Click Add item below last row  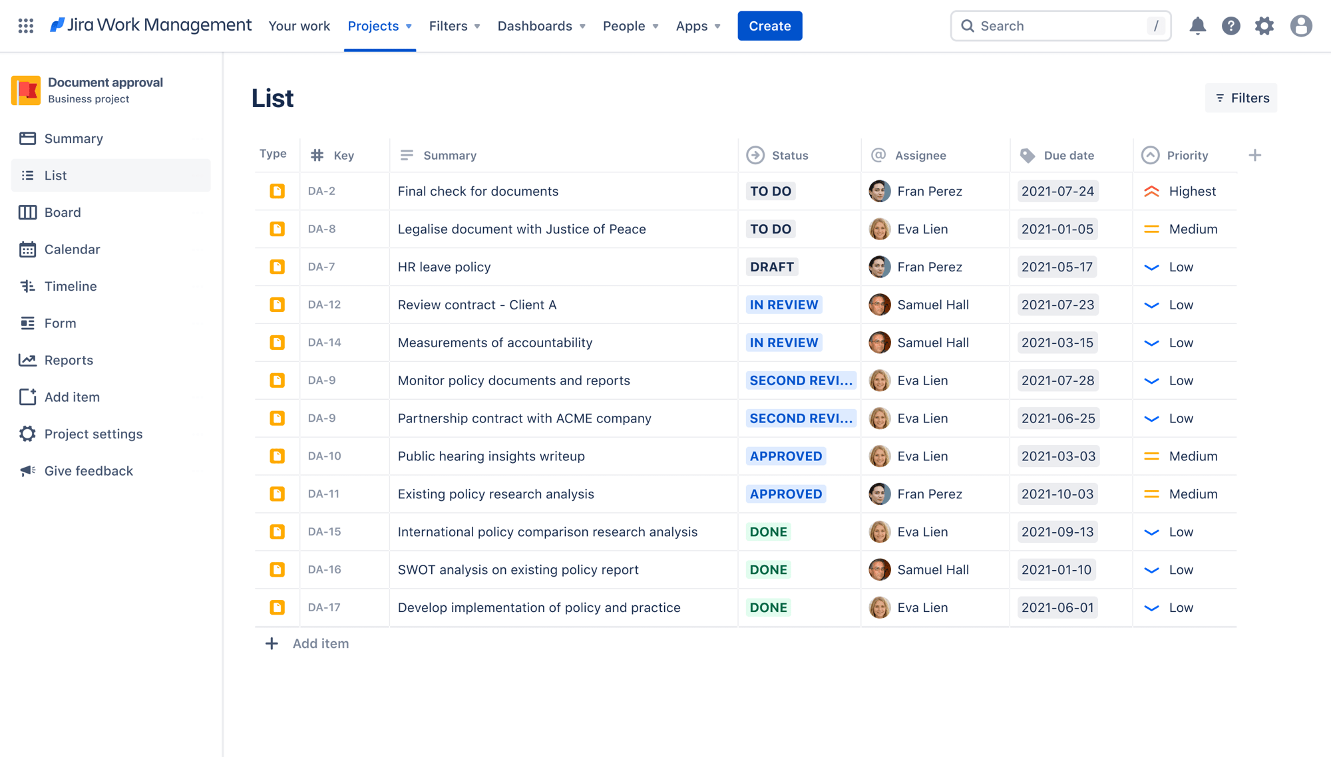coord(320,642)
